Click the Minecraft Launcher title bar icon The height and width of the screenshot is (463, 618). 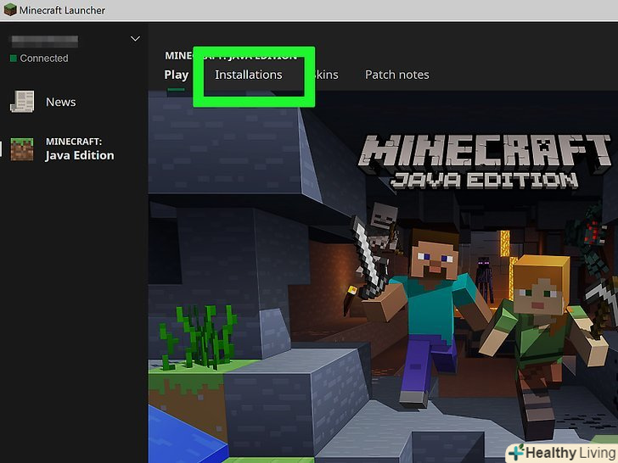pyautogui.click(x=10, y=9)
